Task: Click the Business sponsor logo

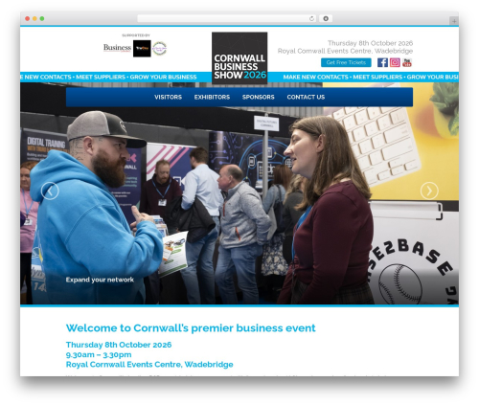Action: 117,48
